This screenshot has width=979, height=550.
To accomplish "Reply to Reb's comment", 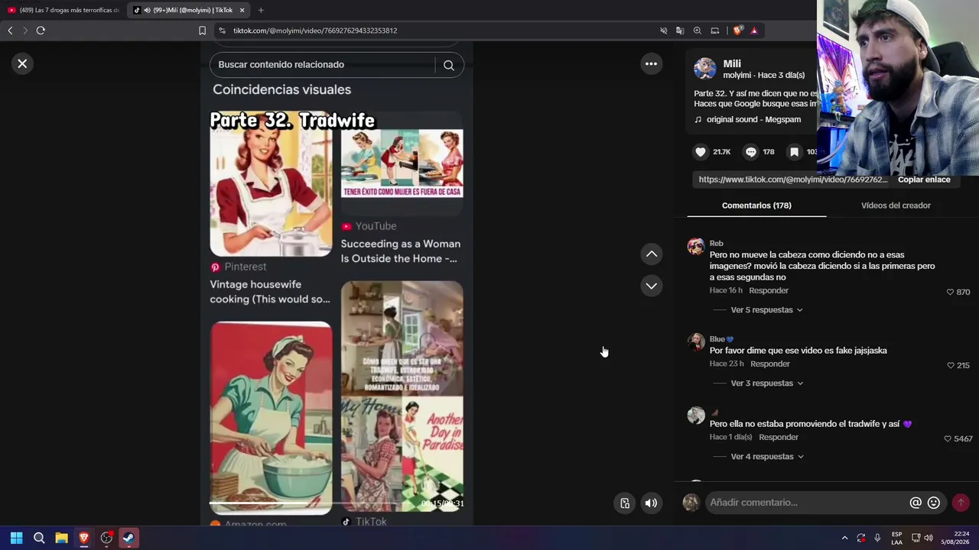I will click(x=769, y=290).
